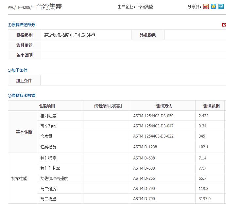Viewport: 226px width, 204px height.
Task: Click the 加工条件 row label cell
Action: [x=24, y=80]
